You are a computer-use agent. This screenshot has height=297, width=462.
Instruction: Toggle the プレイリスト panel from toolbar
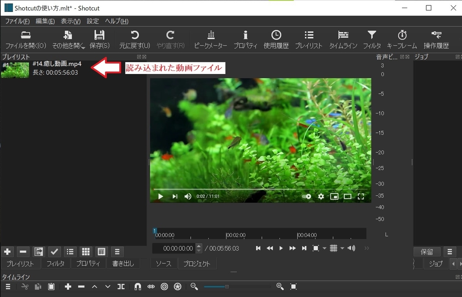309,40
